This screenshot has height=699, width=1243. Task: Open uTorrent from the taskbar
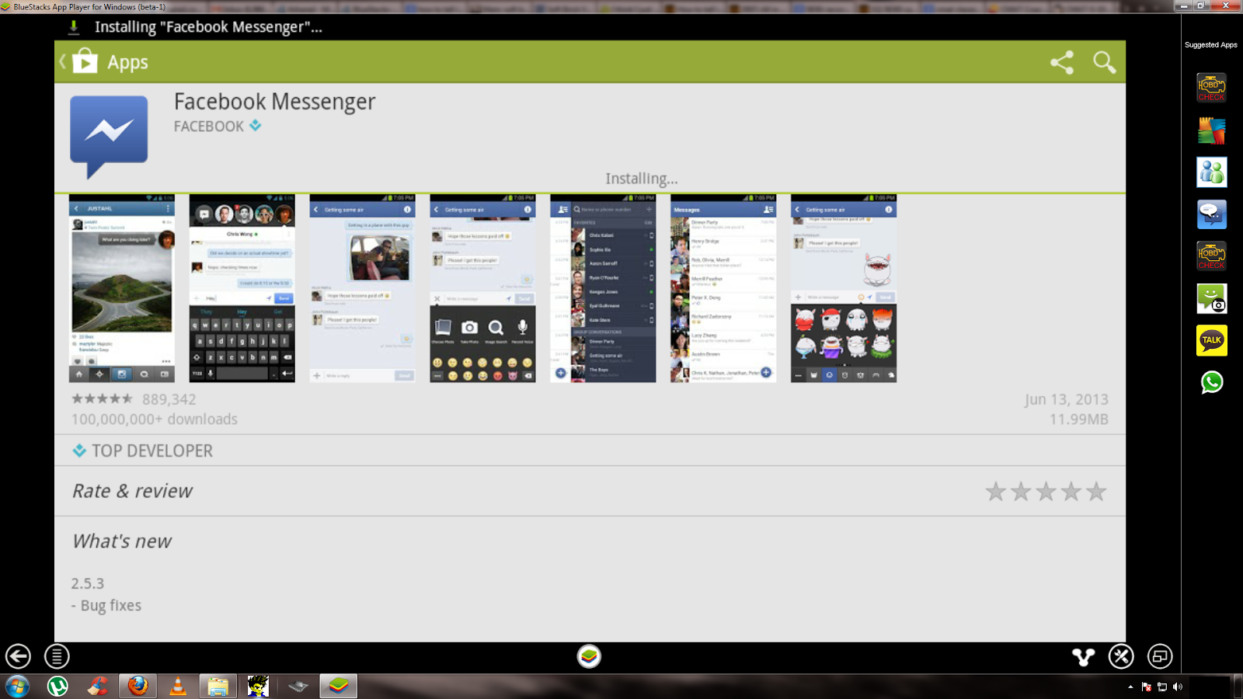pos(57,687)
